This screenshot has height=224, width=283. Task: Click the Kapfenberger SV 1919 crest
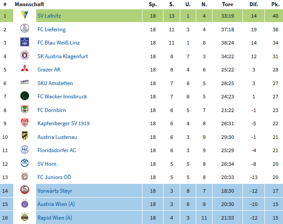25,123
